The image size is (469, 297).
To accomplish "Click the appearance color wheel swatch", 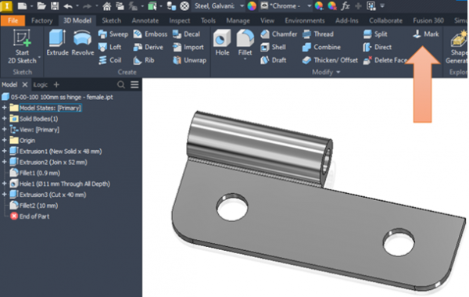I will (x=252, y=6).
